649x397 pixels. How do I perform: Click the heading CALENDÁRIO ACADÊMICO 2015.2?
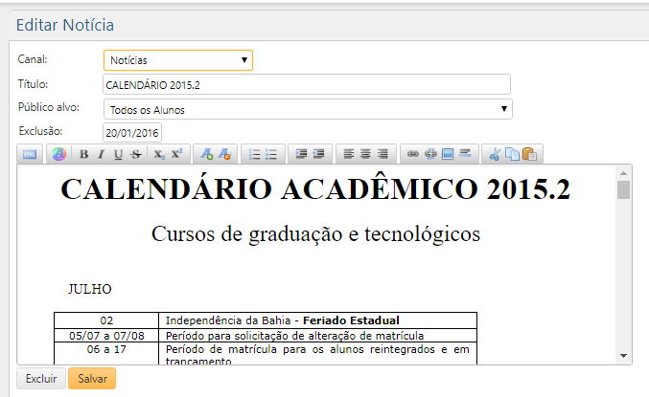tap(315, 189)
